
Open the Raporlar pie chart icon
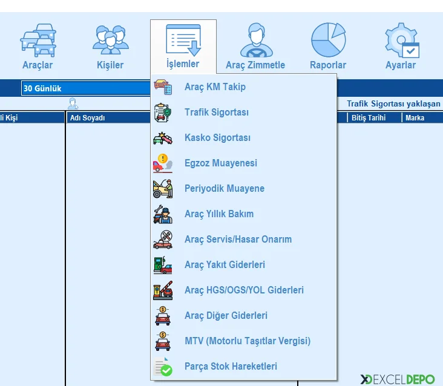328,41
